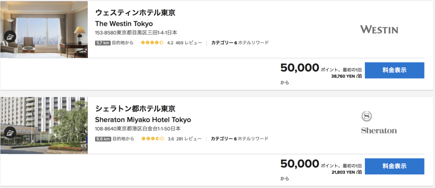The image size is (435, 188).
Task: Open photo gallery icon on Sheraton building image
Action: point(10,132)
